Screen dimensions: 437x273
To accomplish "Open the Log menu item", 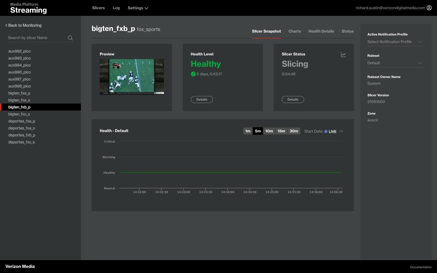I will 116,8.
